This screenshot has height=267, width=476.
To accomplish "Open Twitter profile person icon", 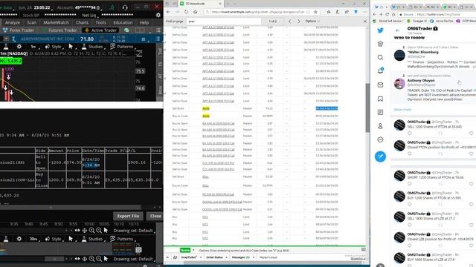I will [380, 126].
